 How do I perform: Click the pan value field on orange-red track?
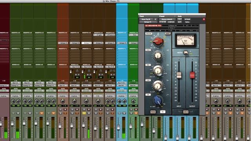tap(63, 106)
